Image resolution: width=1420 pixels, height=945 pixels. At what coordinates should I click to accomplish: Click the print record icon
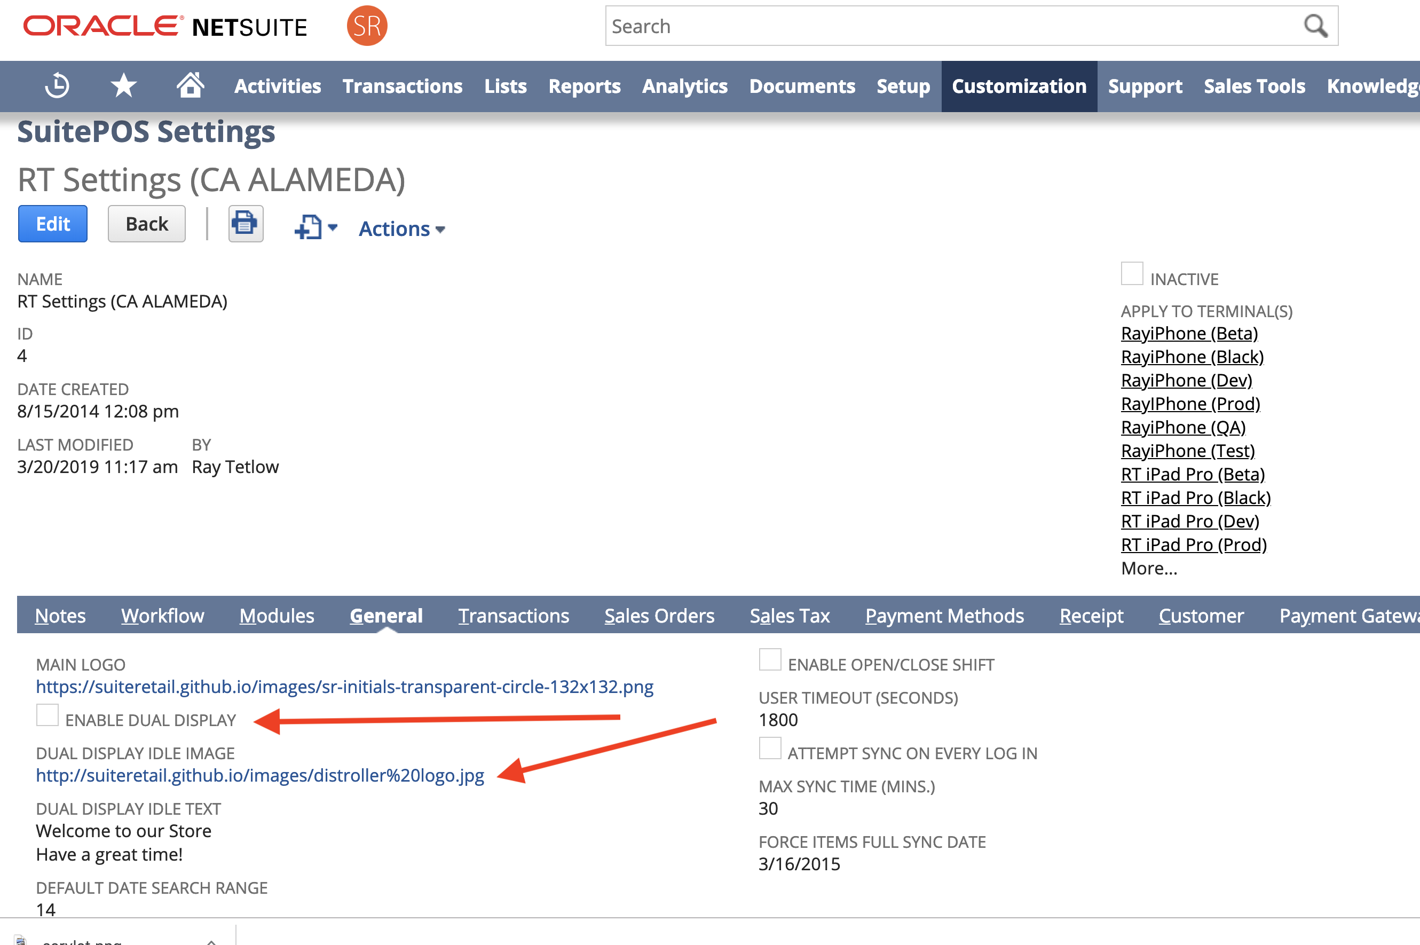coord(245,224)
